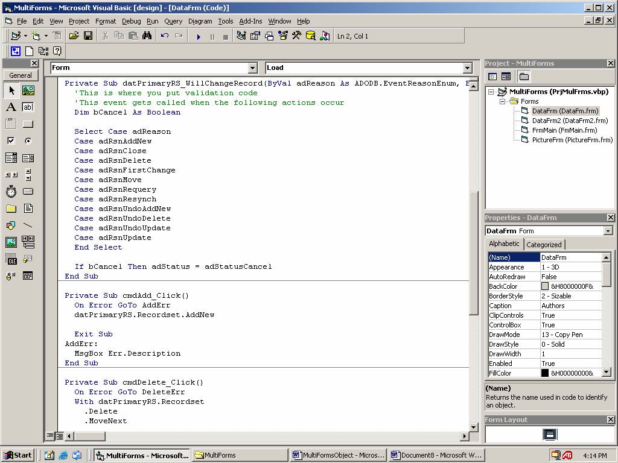This screenshot has height=463, width=618.
Task: Collapse the Forms folder tree node
Action: point(502,101)
